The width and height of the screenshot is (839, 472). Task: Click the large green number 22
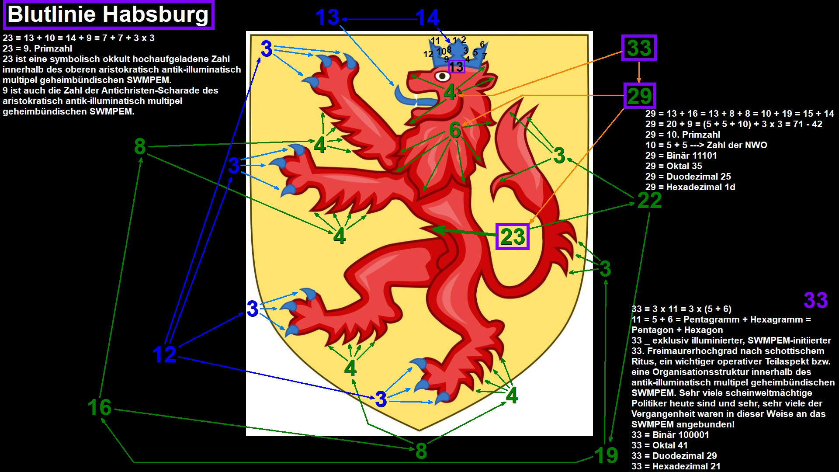pyautogui.click(x=649, y=201)
